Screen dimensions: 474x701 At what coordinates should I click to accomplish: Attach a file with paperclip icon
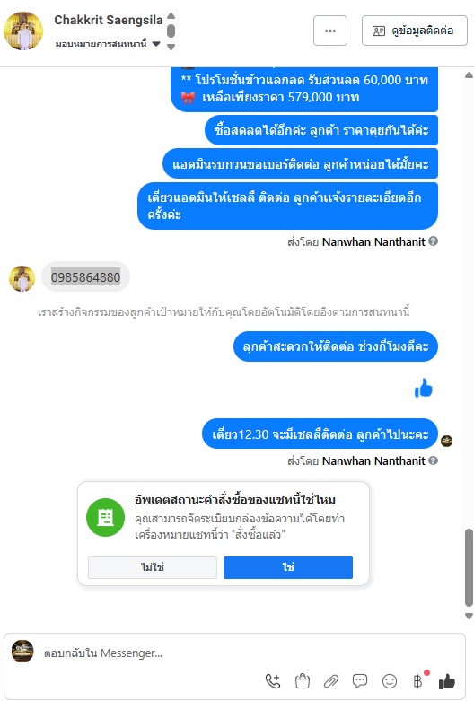(331, 681)
